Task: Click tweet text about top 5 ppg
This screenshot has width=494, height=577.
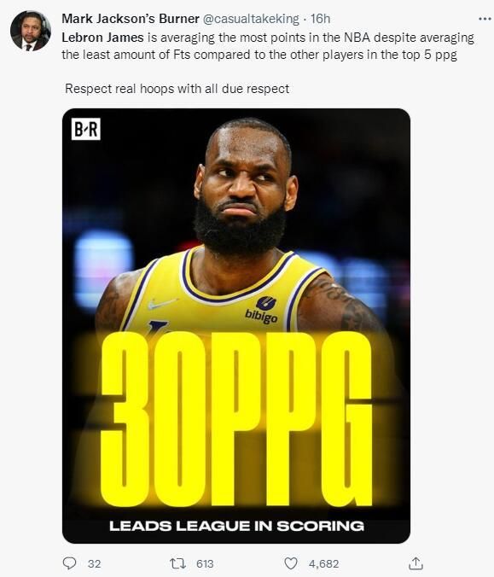Action: [268, 46]
